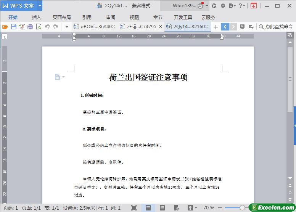
Task: Save the document with the floppy icon
Action: (x=14, y=27)
